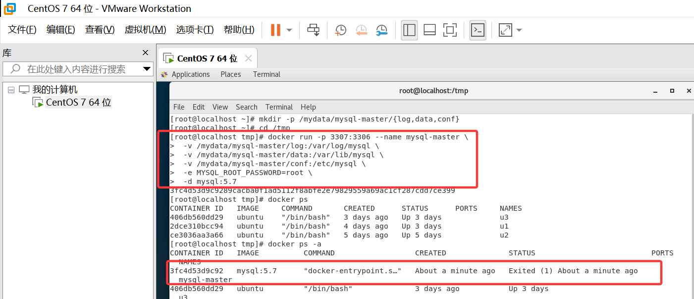Open the virtual machine console view
The width and height of the screenshot is (694, 299).
[477, 30]
